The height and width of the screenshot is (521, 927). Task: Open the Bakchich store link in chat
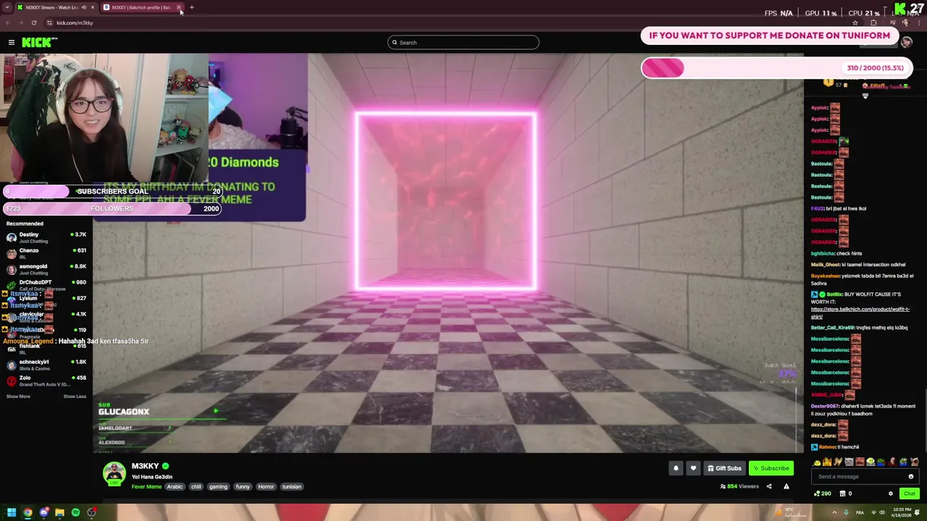(x=860, y=313)
